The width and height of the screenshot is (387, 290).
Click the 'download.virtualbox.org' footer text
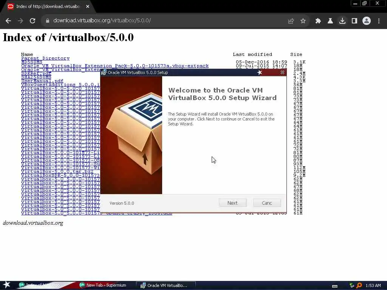tap(33, 223)
